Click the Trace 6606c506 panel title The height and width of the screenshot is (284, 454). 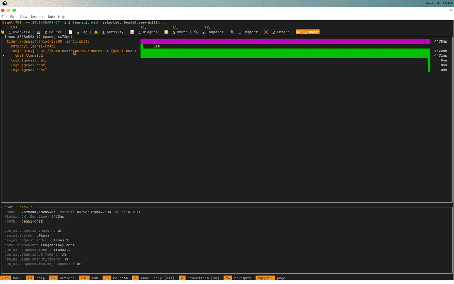coord(38,37)
